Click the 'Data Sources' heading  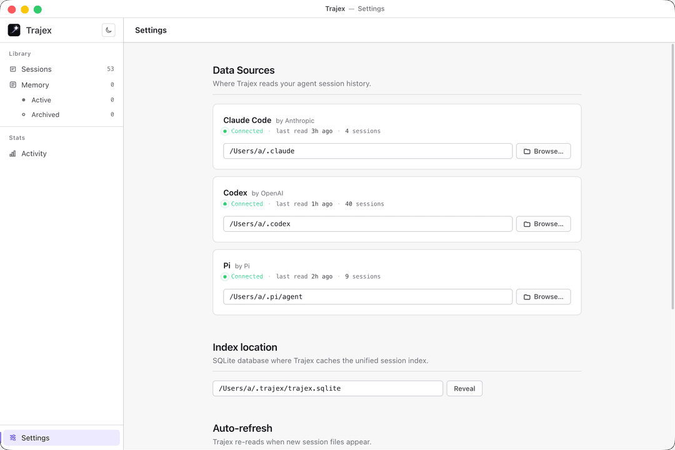[244, 70]
